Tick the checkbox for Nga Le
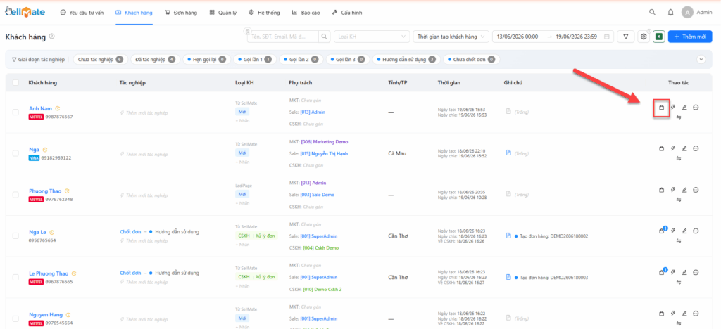The height and width of the screenshot is (329, 721). (x=15, y=236)
